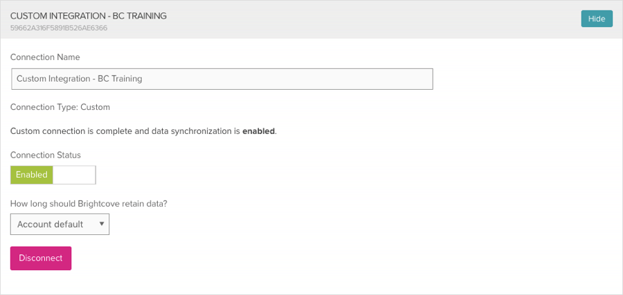Click the Account default text in dropdown
Screen dimensions: 623x295
tap(50, 224)
